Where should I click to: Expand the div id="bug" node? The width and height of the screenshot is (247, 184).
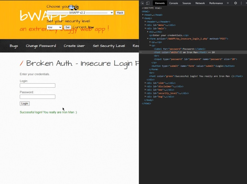(145, 97)
